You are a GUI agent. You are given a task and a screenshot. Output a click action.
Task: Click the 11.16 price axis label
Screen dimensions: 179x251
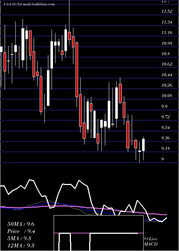(x=167, y=33)
